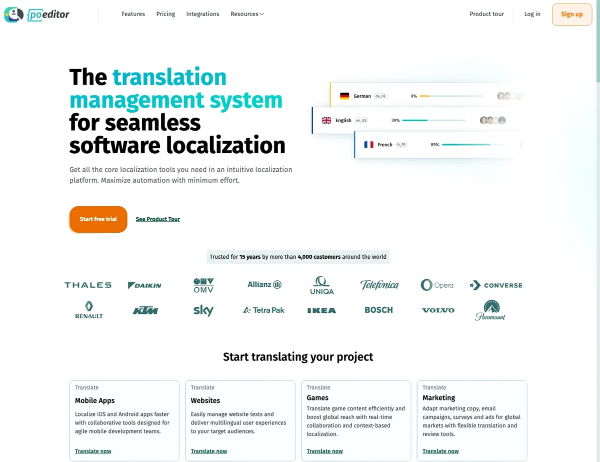Click the French 89% progress bar
This screenshot has width=600, height=462.
(x=473, y=145)
